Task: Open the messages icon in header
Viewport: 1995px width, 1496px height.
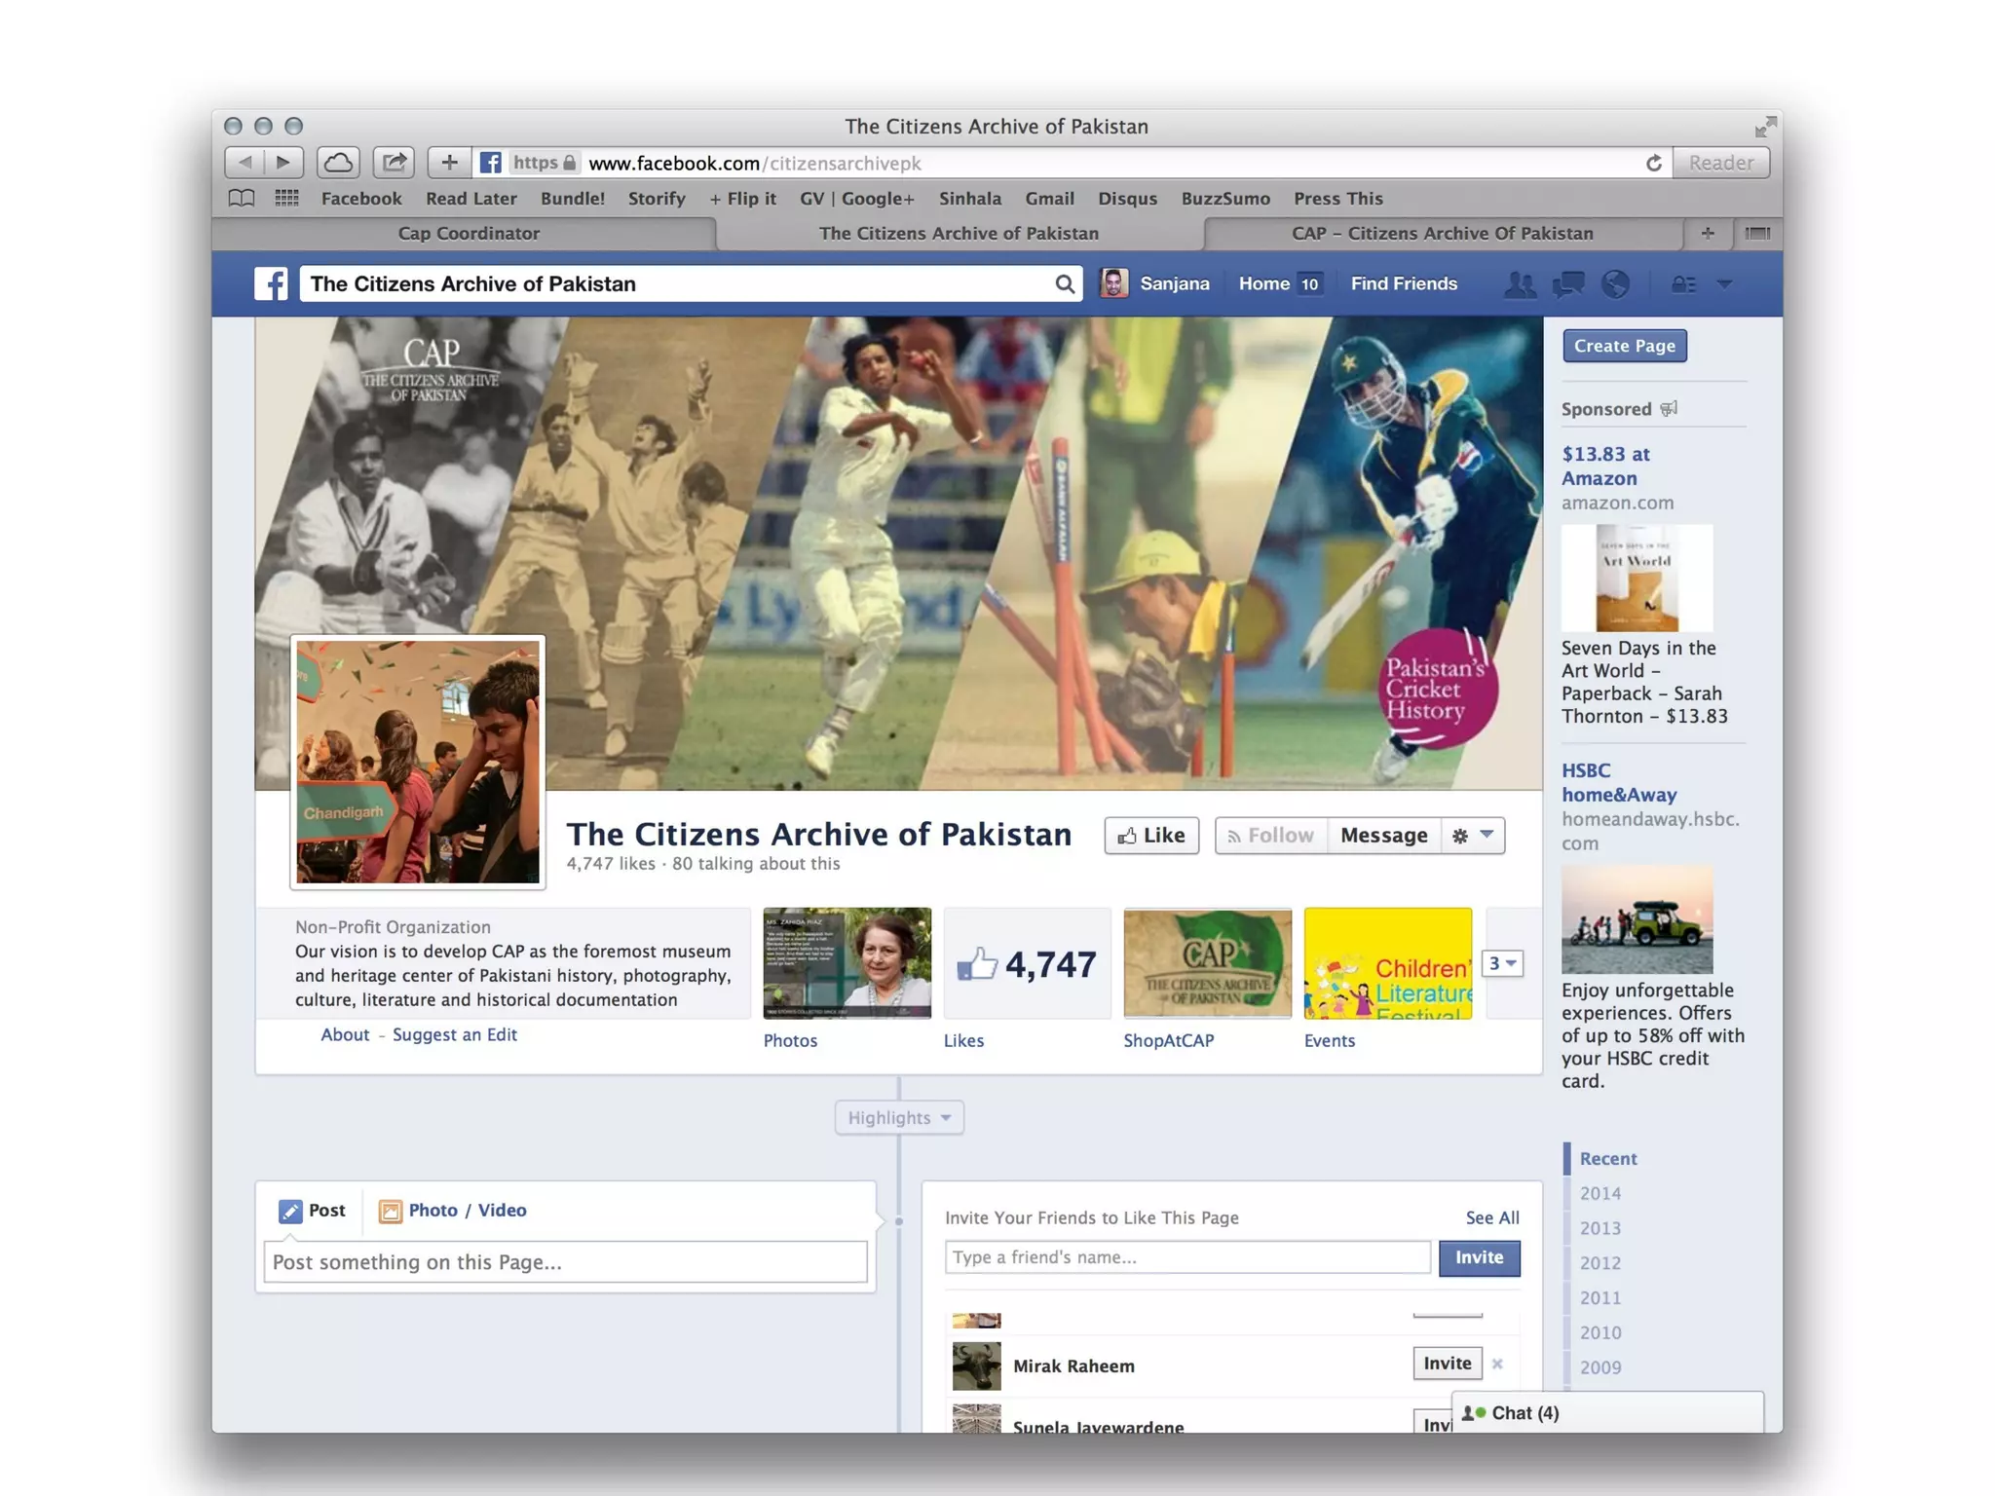Action: (x=1567, y=284)
